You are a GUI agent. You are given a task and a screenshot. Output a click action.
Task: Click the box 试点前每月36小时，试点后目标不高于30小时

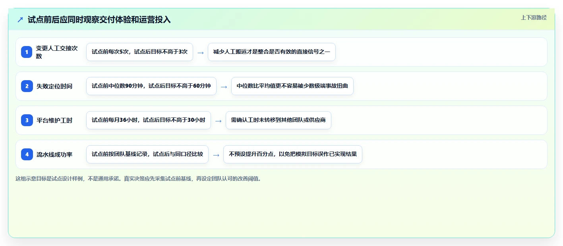coord(149,120)
